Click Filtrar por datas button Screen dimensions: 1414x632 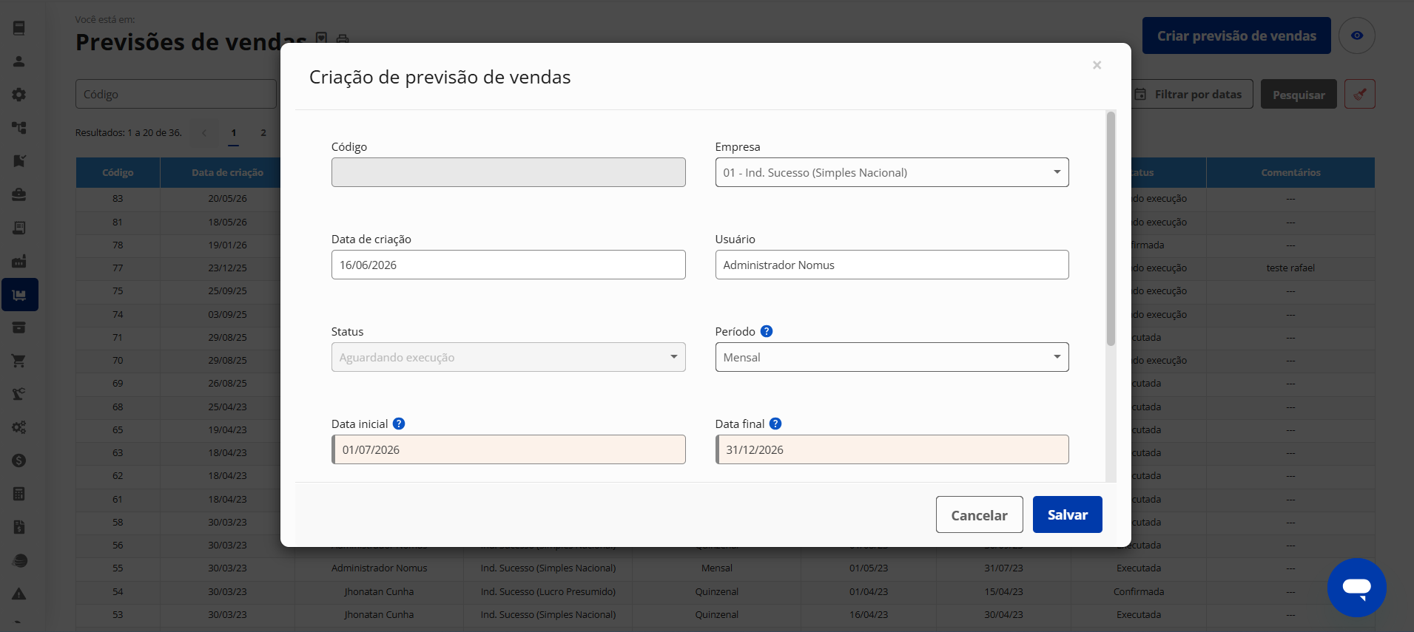1190,94
